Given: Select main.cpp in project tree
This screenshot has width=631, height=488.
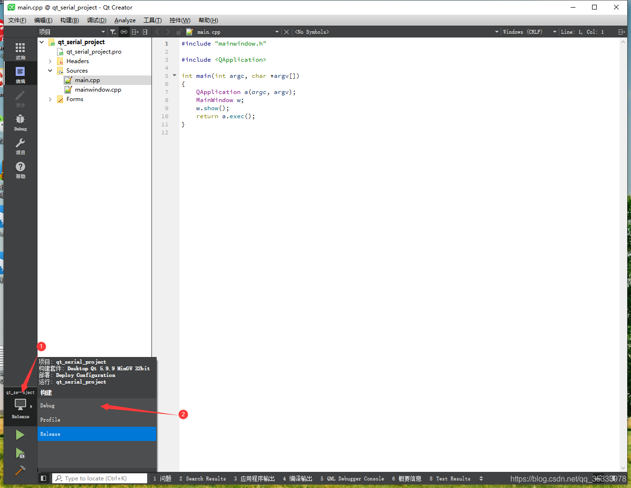Looking at the screenshot, I should coord(87,80).
